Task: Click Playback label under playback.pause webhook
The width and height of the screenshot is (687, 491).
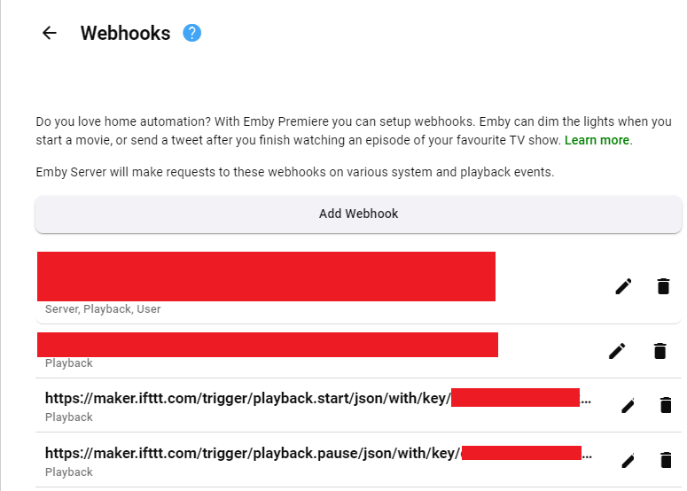Action: coord(69,472)
